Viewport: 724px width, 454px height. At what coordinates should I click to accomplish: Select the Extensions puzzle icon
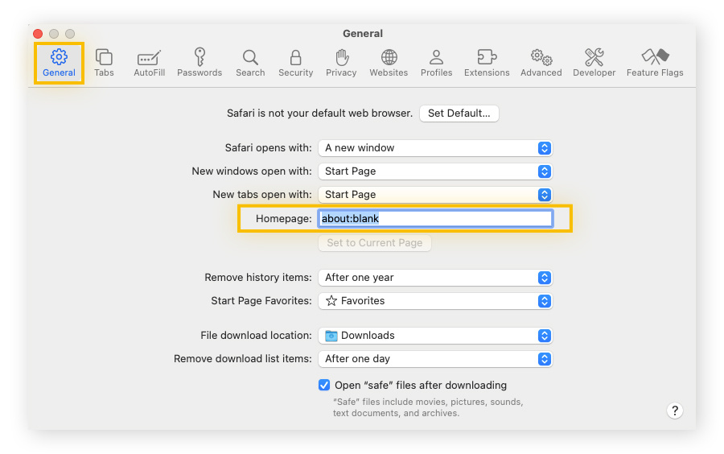(487, 63)
